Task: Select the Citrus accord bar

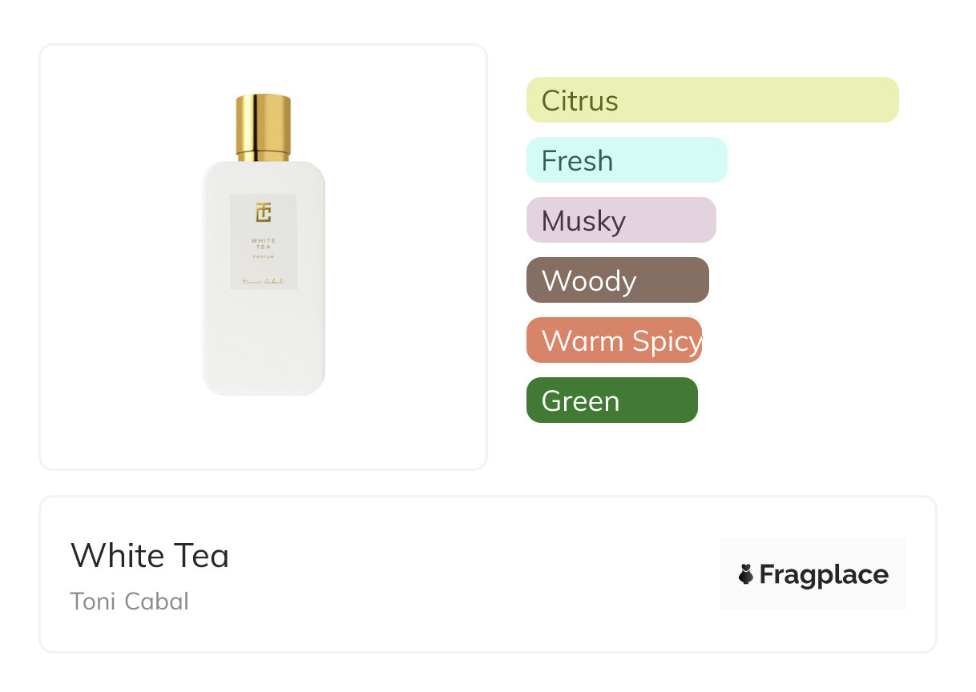Action: pos(712,100)
